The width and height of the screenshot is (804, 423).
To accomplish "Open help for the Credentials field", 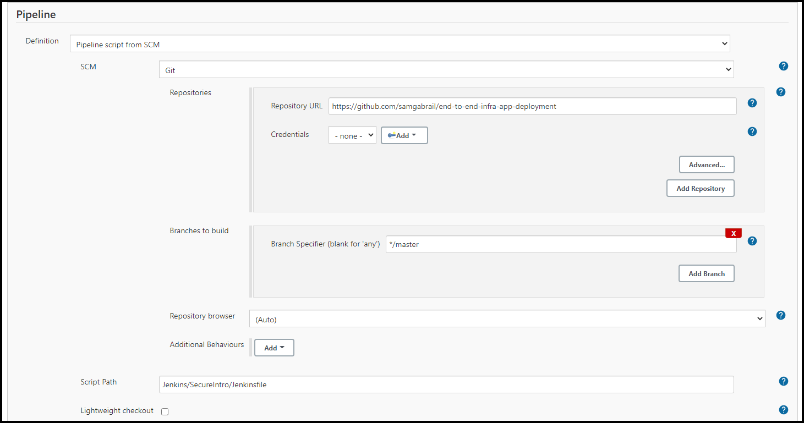I will tap(752, 131).
